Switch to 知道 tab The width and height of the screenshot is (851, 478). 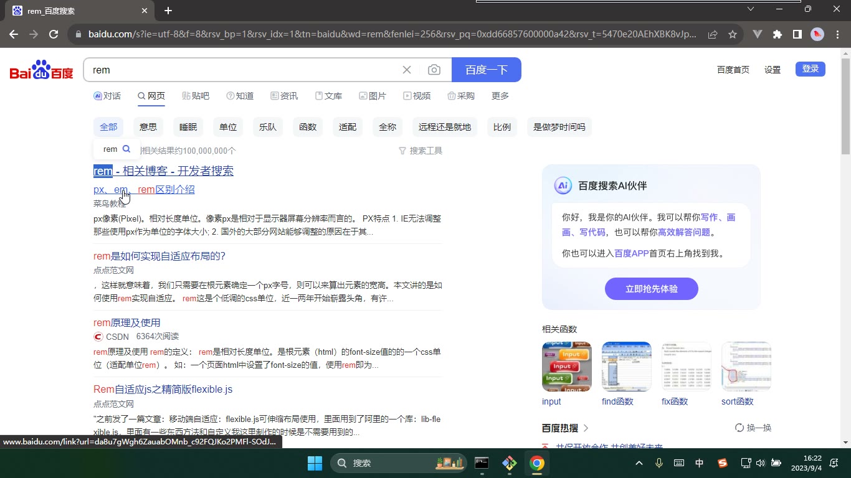pyautogui.click(x=240, y=96)
